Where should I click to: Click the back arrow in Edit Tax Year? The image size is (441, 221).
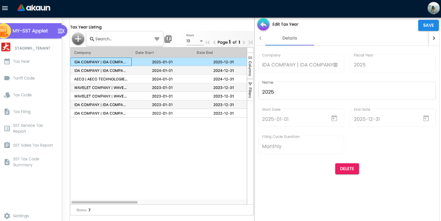click(x=263, y=24)
